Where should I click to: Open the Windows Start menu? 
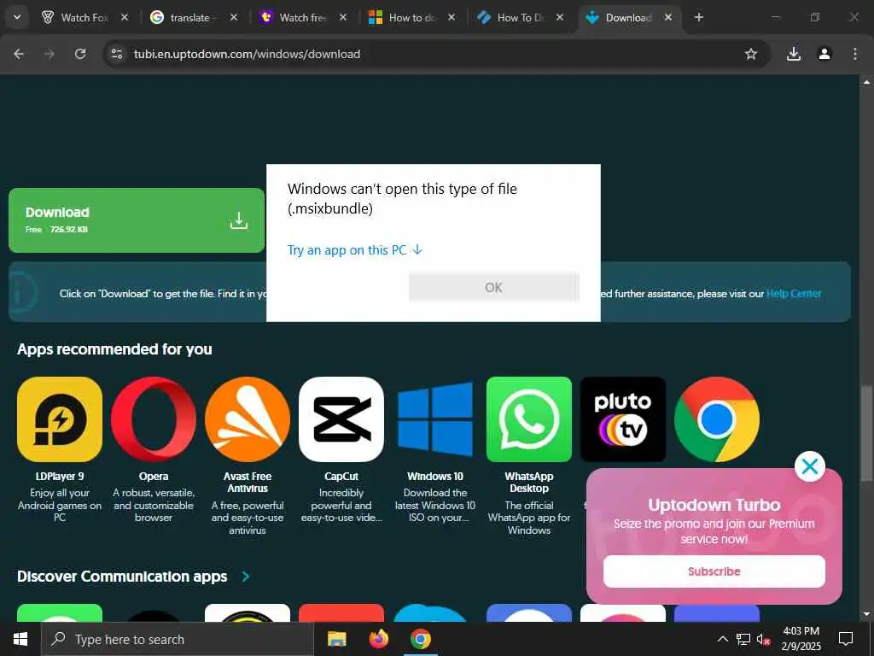(x=20, y=639)
